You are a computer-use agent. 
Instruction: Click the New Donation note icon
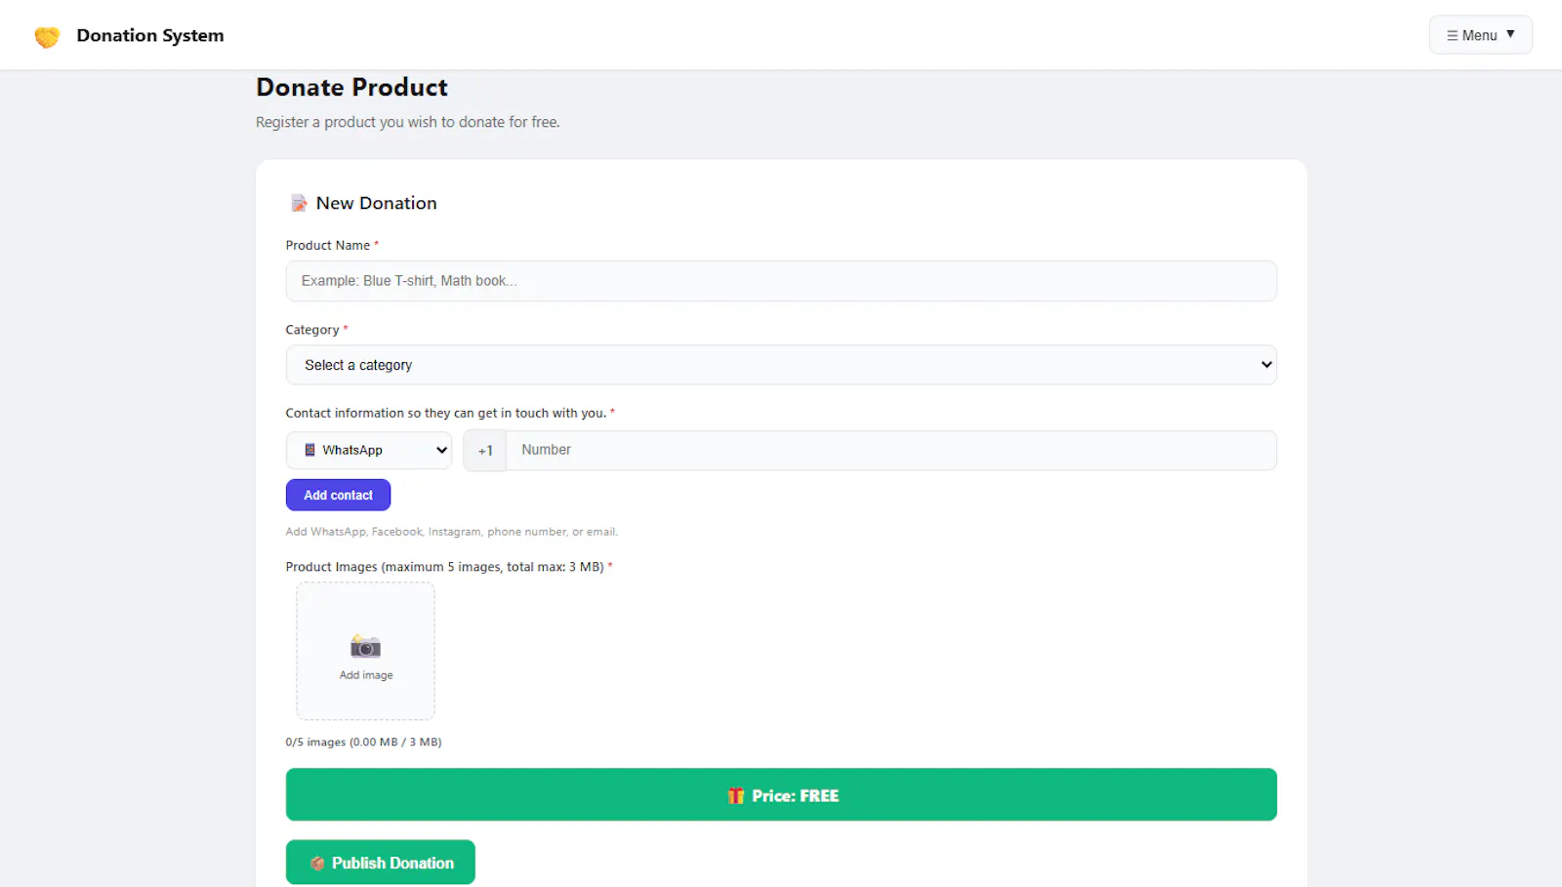pyautogui.click(x=299, y=203)
